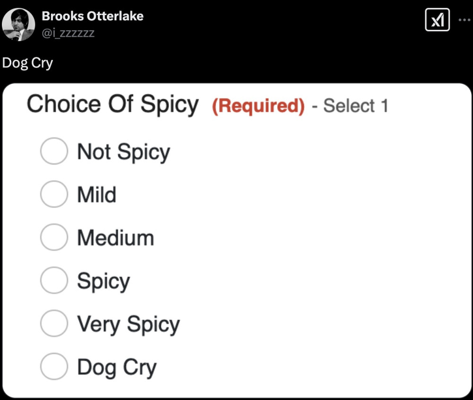
Task: Open the three-dot more options menu
Action: tap(465, 20)
